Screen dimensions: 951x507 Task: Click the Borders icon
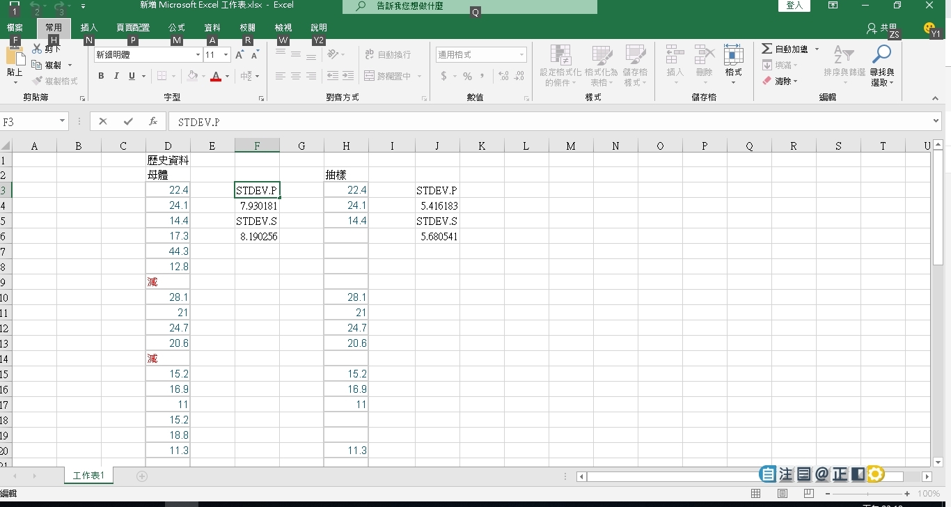[162, 76]
